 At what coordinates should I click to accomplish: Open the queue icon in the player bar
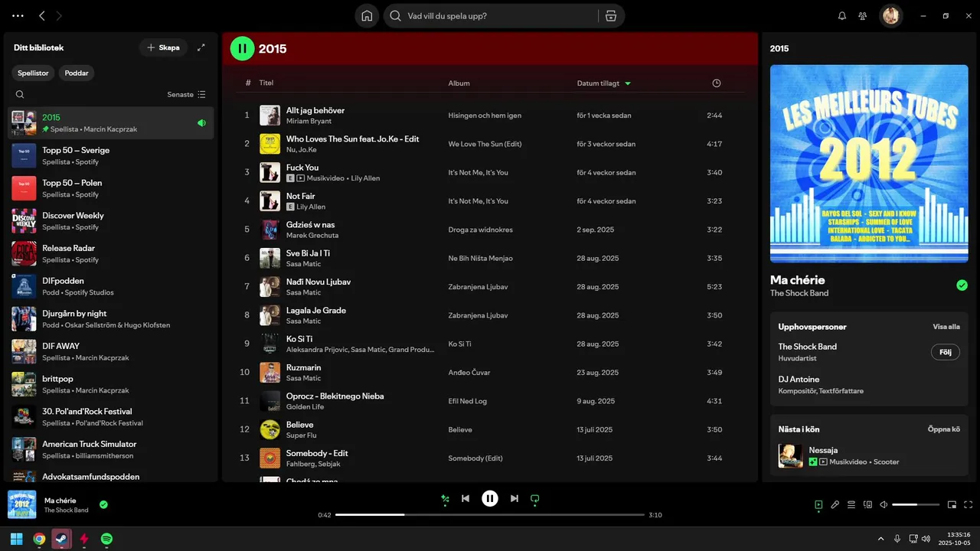click(x=851, y=504)
